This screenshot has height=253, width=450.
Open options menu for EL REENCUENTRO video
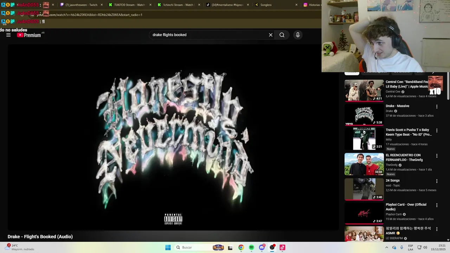437,156
